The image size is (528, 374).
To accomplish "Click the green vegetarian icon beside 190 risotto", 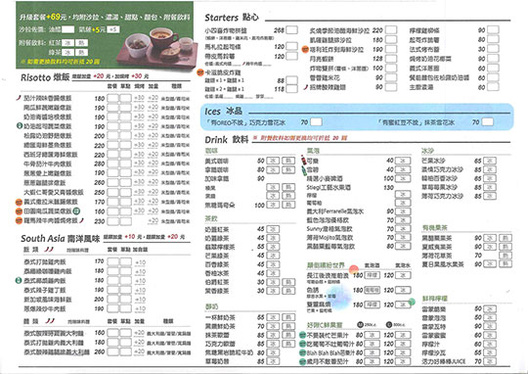I will click(20, 126).
